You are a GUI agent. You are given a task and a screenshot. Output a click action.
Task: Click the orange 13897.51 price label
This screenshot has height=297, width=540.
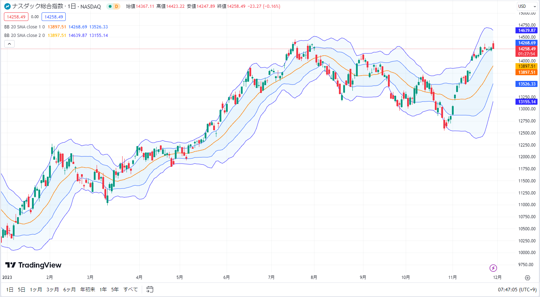526,72
